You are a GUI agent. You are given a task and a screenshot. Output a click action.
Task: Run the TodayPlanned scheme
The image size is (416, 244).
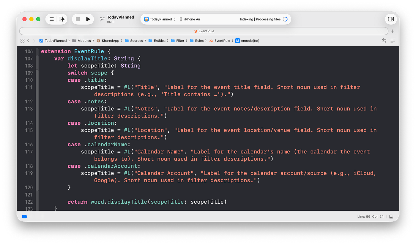pyautogui.click(x=88, y=19)
